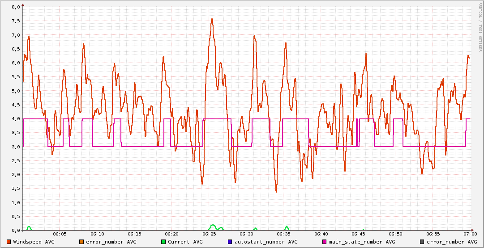The height and width of the screenshot is (248, 484).
Task: Click the magenta main_state_number legend swatch
Action: point(325,242)
